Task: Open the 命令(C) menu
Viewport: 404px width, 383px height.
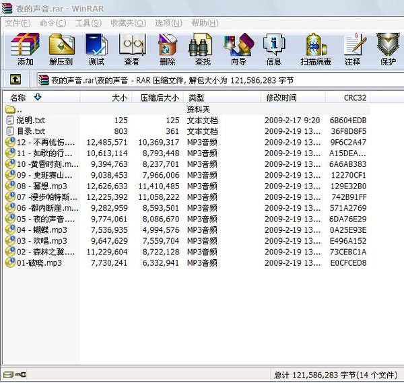Action: pyautogui.click(x=53, y=23)
